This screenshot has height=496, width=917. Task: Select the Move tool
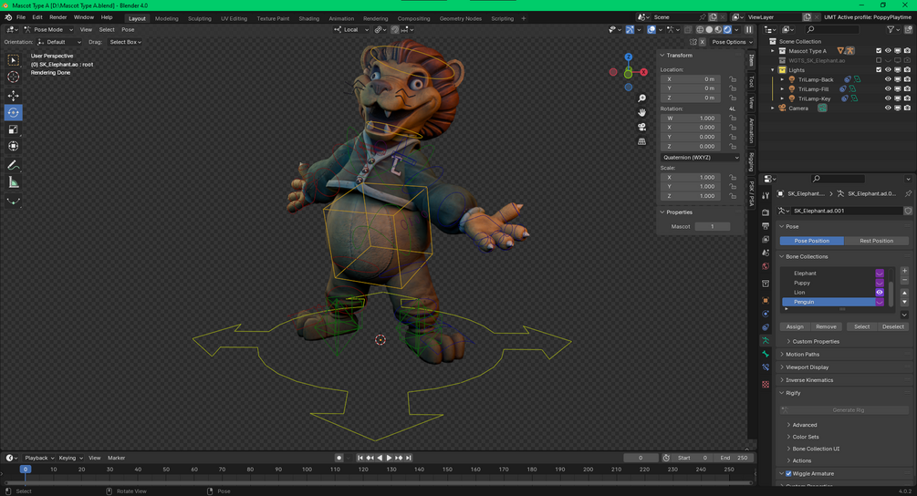click(13, 95)
